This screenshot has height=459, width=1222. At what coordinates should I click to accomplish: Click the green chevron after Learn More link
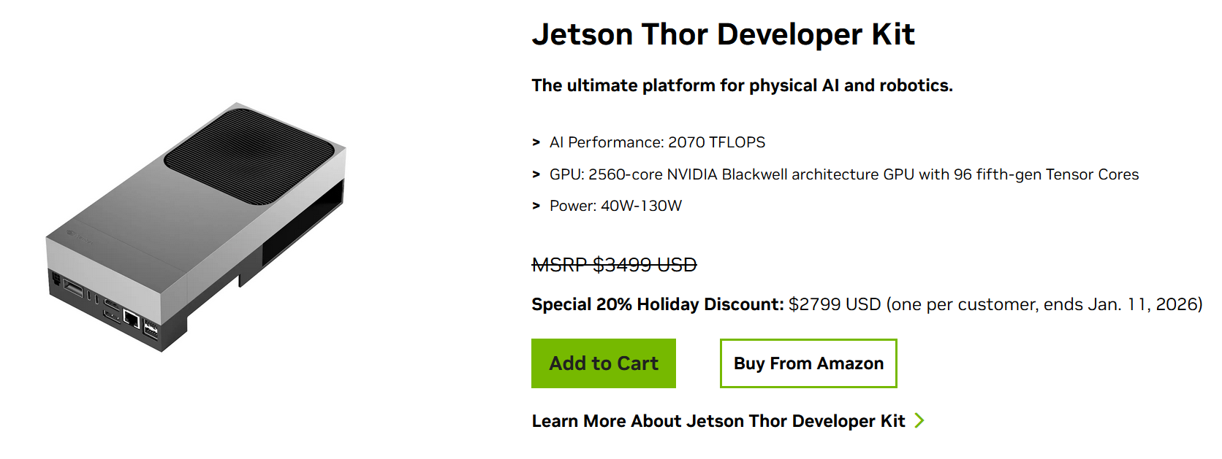[x=919, y=420]
